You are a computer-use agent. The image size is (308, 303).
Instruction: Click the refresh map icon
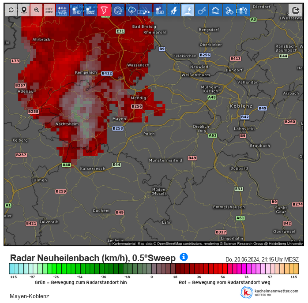coord(11,10)
